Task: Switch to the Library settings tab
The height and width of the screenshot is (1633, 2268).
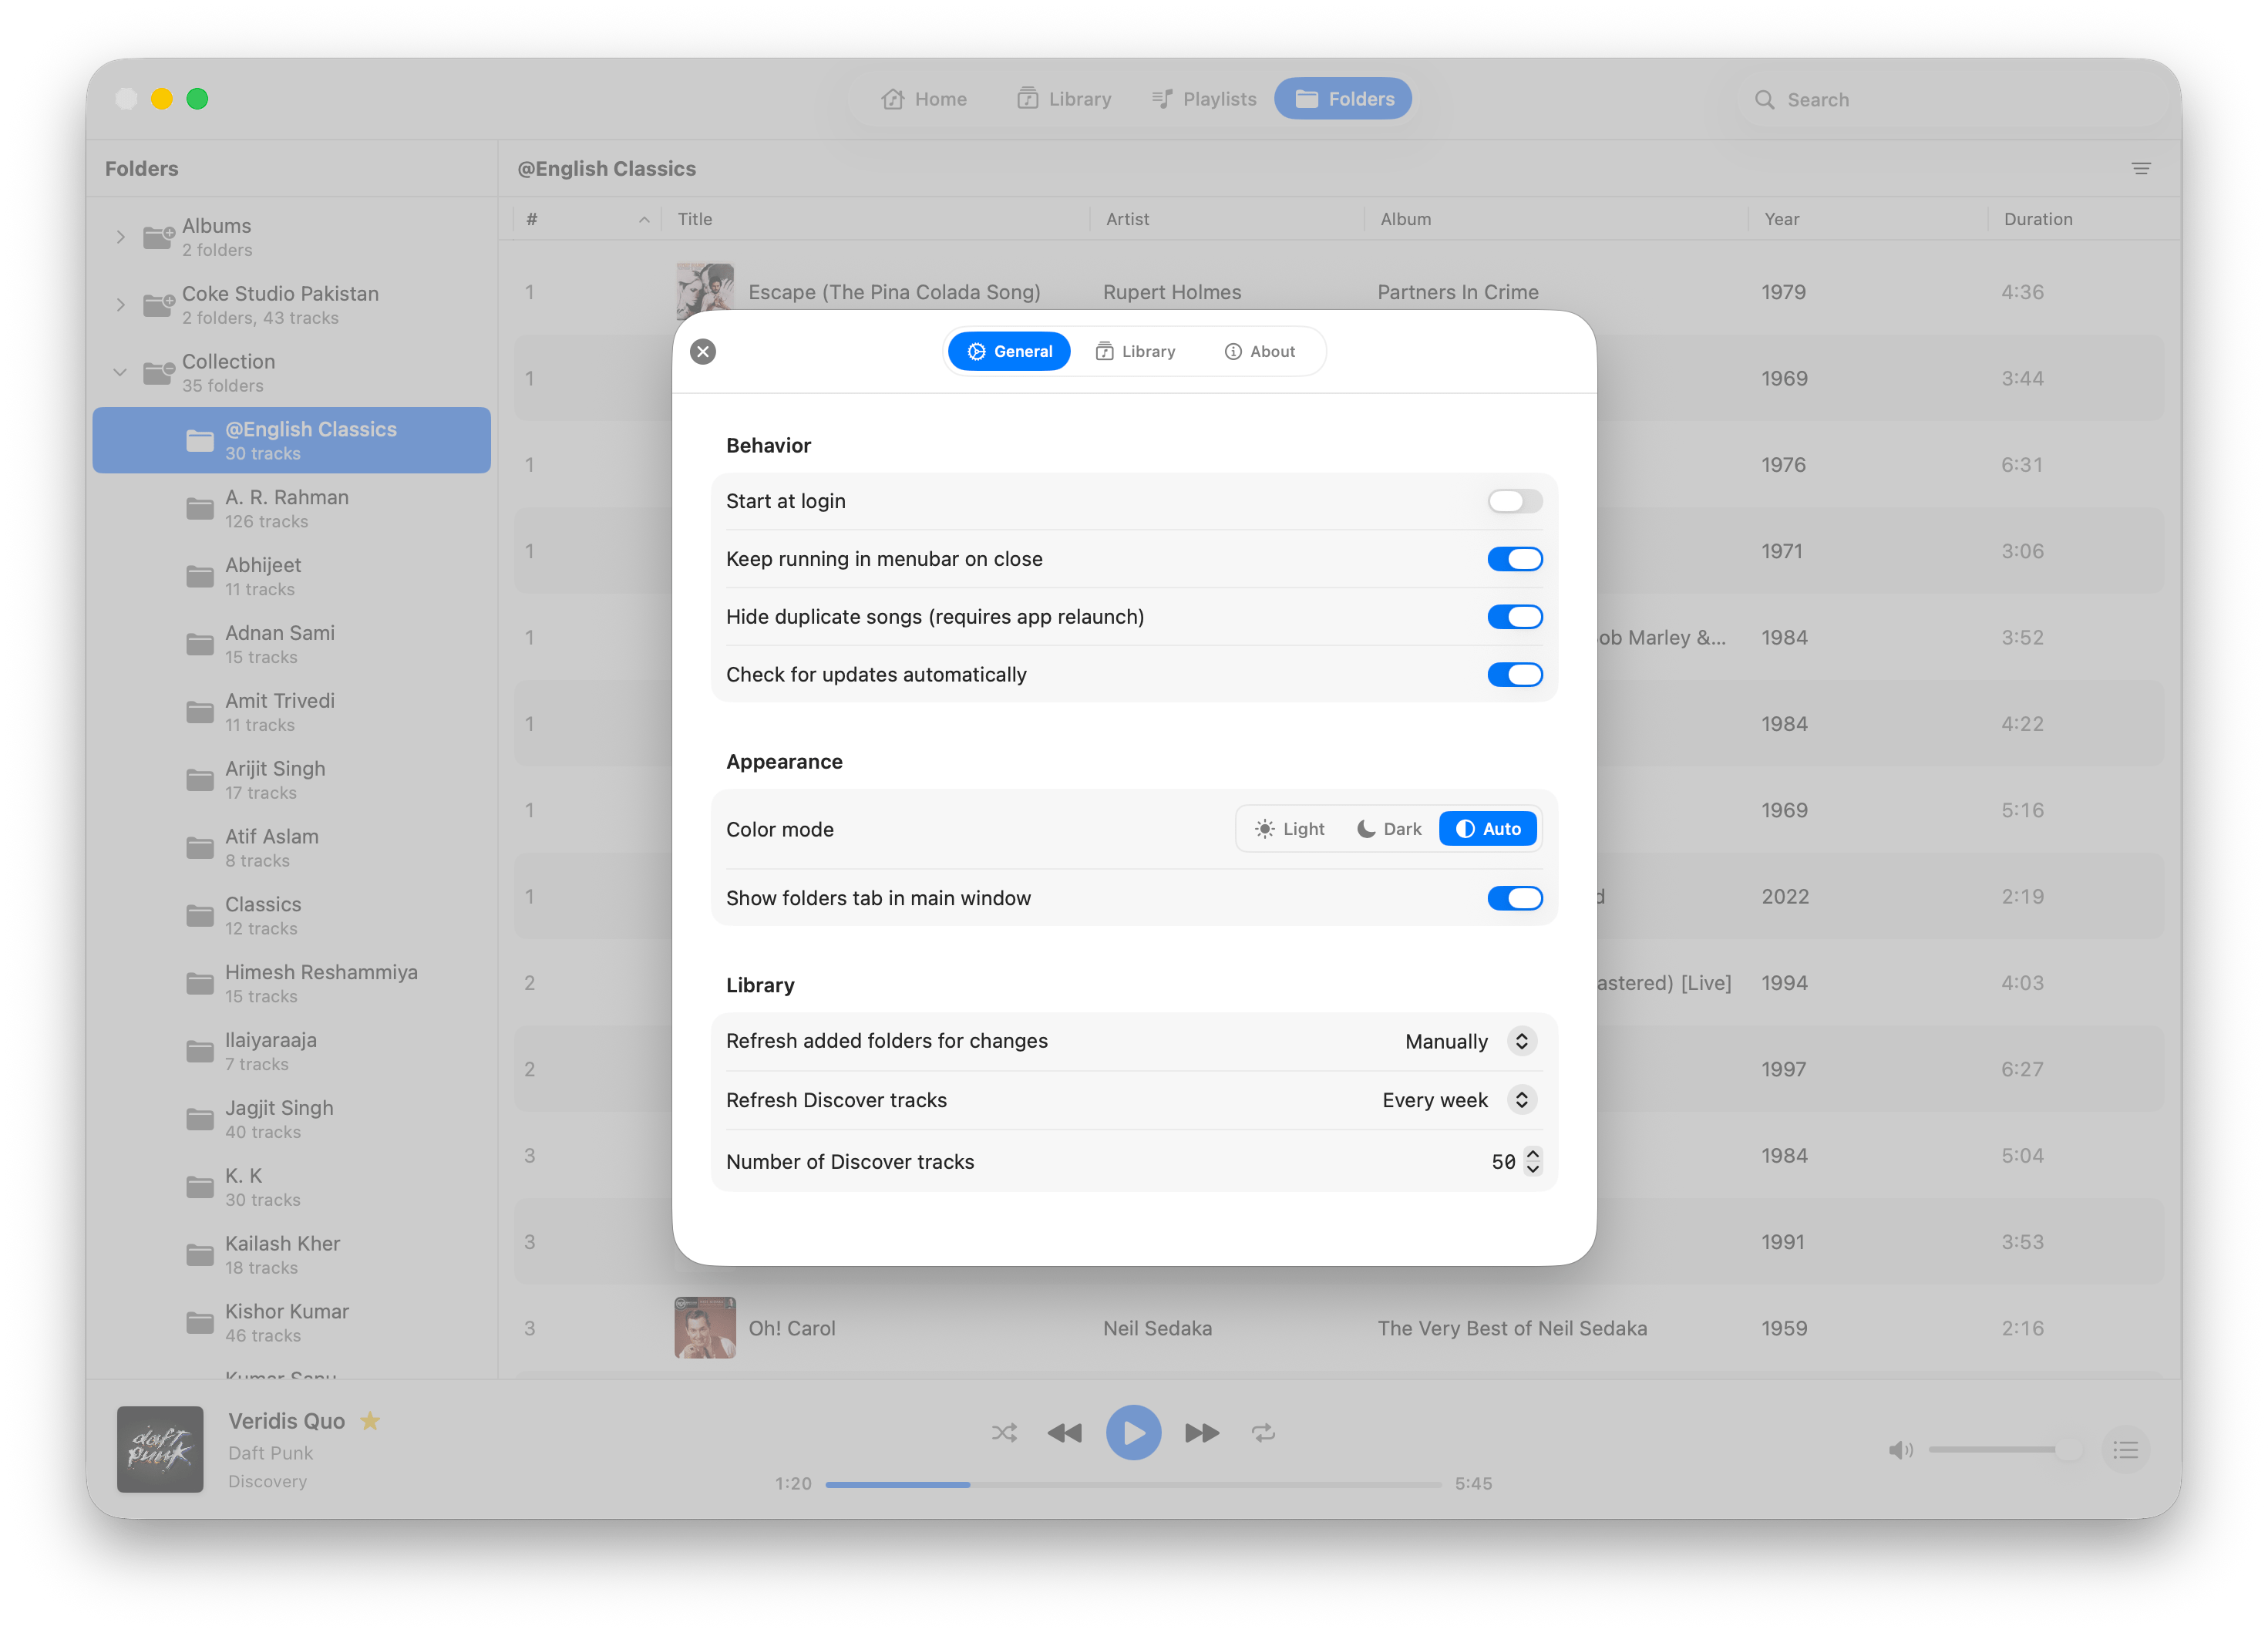Action: [x=1135, y=351]
